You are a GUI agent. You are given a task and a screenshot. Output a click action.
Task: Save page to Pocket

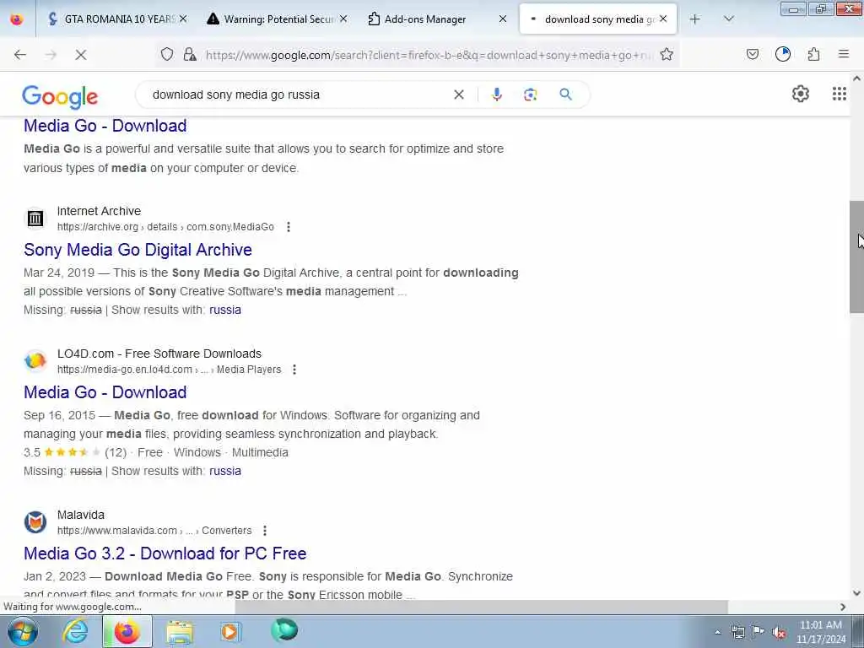752,54
